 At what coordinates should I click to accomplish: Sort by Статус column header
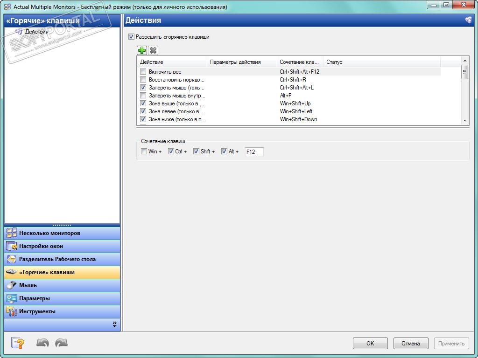point(382,62)
